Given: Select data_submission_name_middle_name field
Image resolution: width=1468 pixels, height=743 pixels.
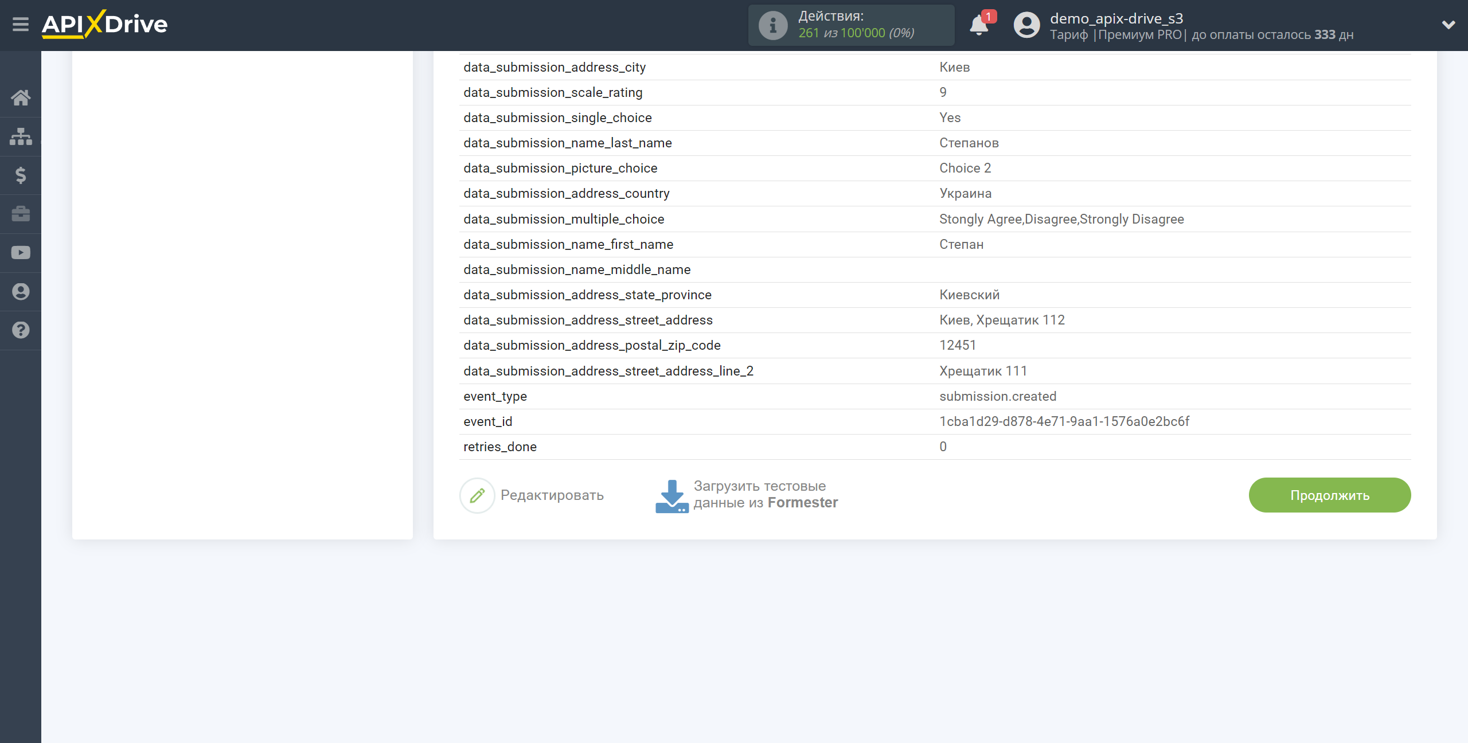Looking at the screenshot, I should [x=577, y=270].
